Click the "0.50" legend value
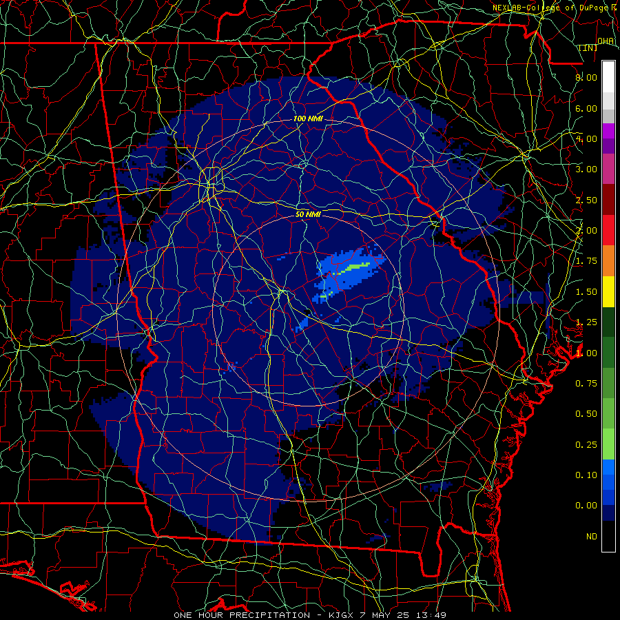620x620 pixels. pyautogui.click(x=586, y=414)
